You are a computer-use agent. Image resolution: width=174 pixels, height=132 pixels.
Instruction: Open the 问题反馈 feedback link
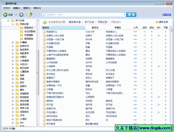(x=166, y=15)
